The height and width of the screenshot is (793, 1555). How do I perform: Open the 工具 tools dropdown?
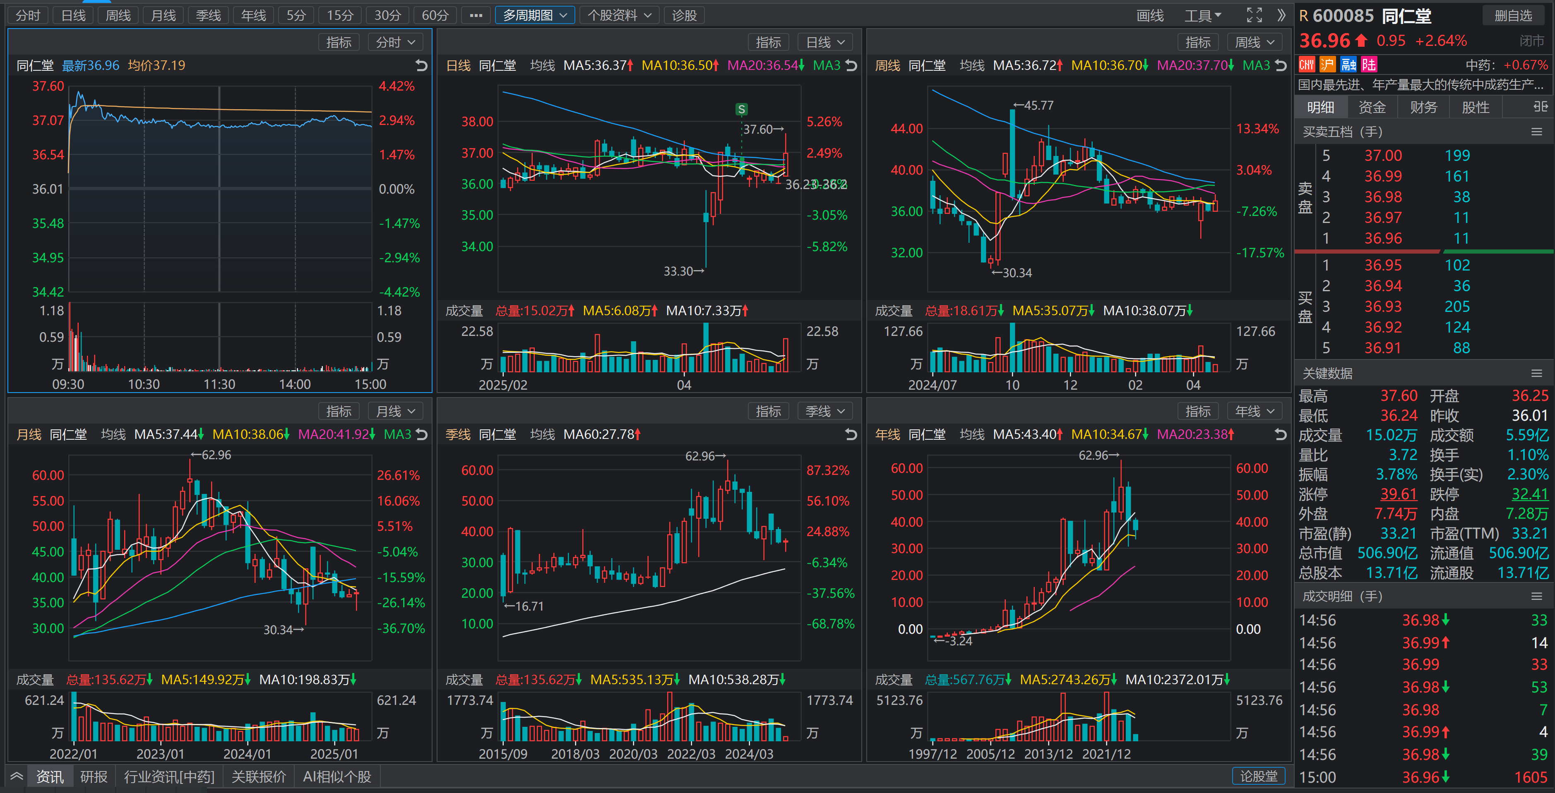(x=1202, y=15)
